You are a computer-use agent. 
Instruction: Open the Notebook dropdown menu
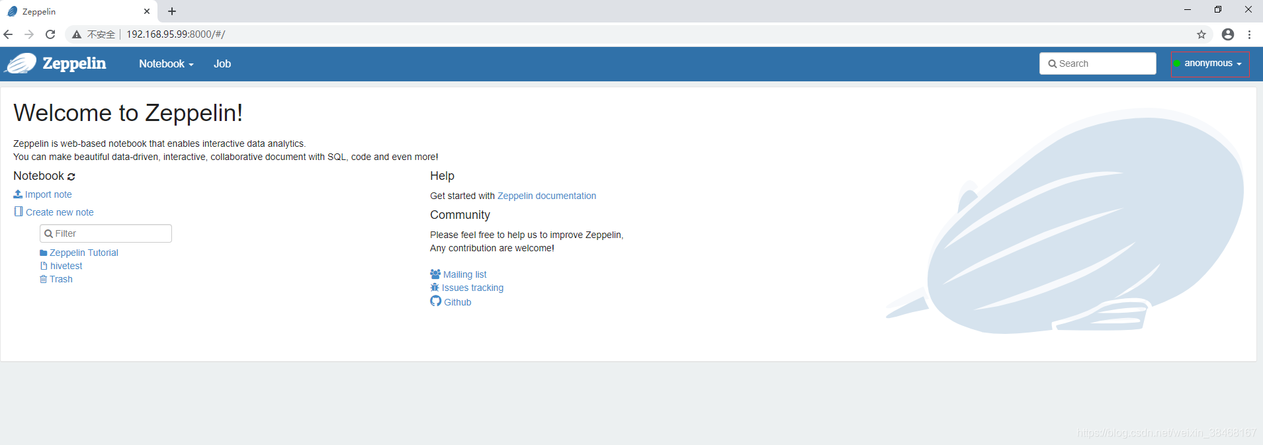(166, 64)
